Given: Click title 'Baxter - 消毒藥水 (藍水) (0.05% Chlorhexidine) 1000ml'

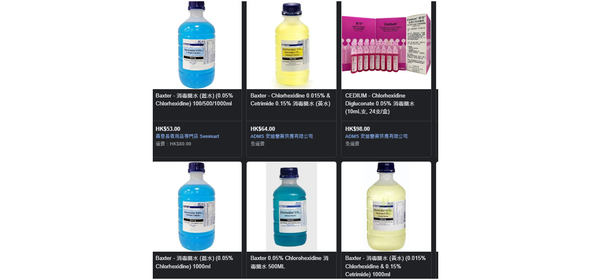Looking at the screenshot, I should click(194, 262).
